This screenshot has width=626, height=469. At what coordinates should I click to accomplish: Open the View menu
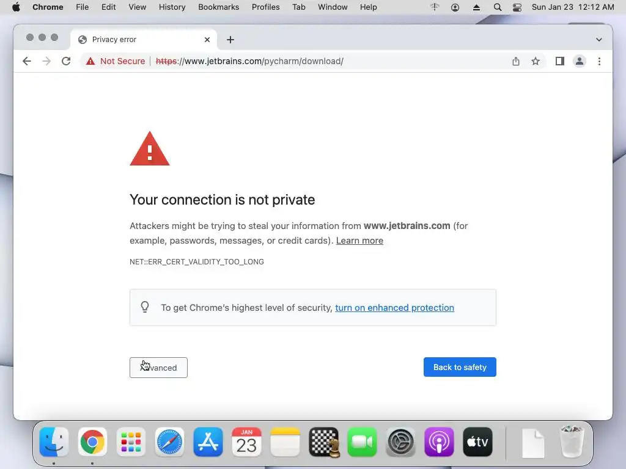tap(138, 7)
